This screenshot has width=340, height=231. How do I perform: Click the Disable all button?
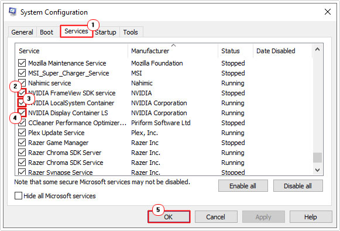298,186
